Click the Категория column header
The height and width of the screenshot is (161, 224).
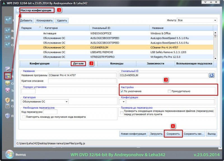tap(66, 28)
